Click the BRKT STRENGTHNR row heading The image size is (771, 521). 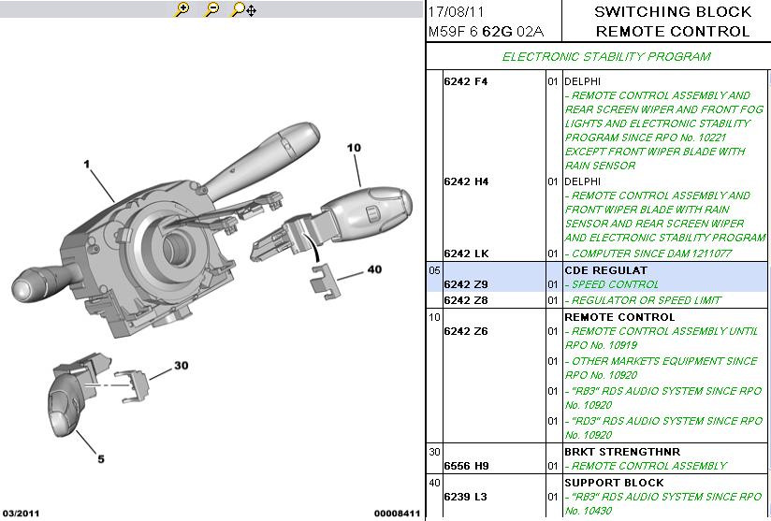coord(622,452)
